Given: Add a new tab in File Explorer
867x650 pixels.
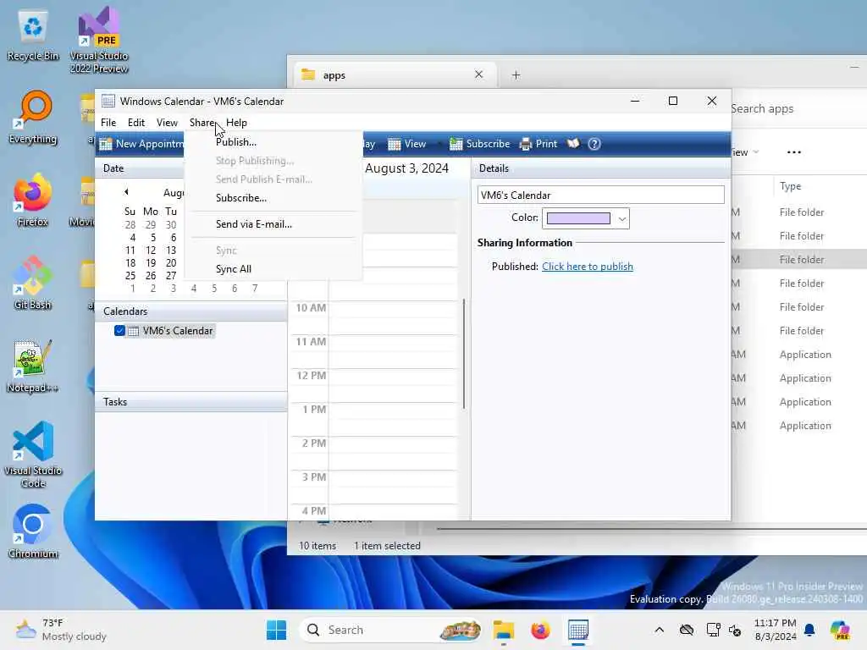Looking at the screenshot, I should 516,75.
